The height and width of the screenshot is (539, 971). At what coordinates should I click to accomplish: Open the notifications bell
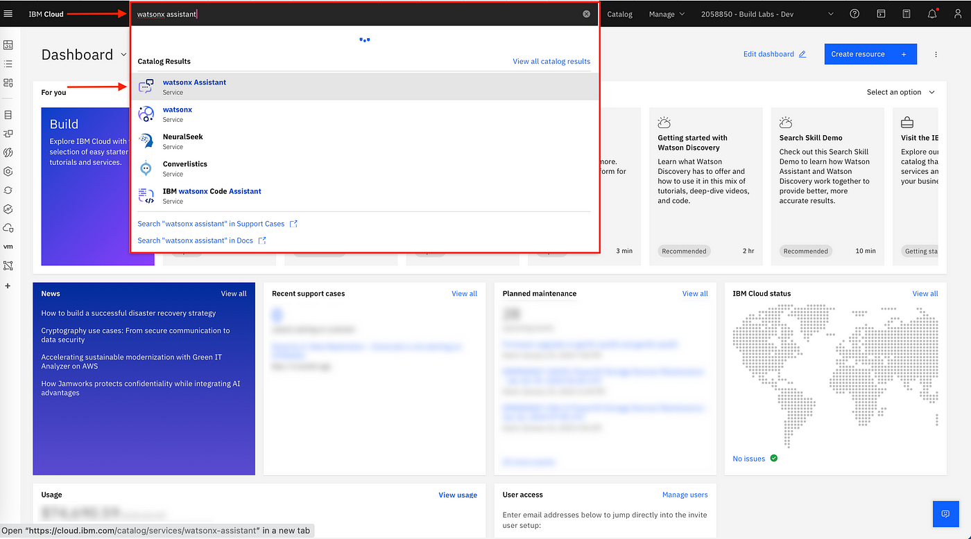[932, 14]
